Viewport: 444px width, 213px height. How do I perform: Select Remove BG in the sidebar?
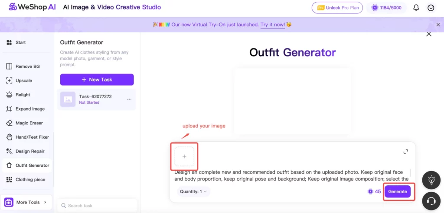(x=27, y=67)
